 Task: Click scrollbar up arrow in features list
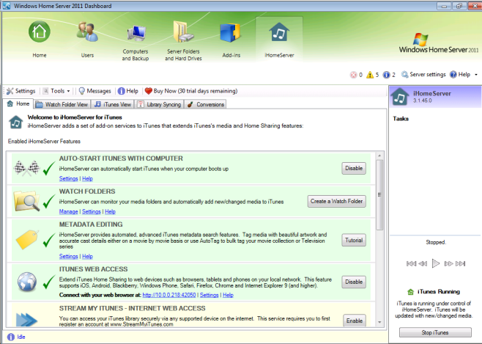379,155
